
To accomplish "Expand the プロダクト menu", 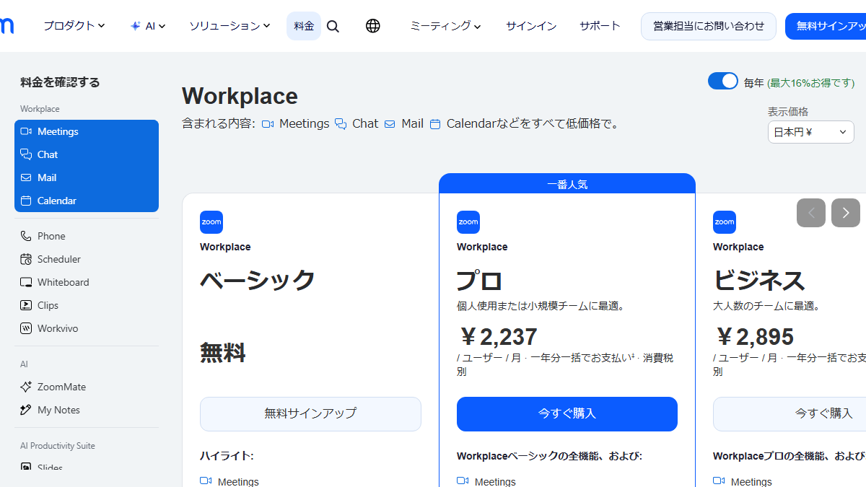I will point(74,26).
